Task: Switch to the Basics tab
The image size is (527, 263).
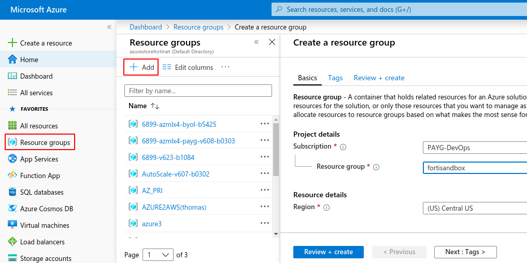Action: click(x=307, y=78)
